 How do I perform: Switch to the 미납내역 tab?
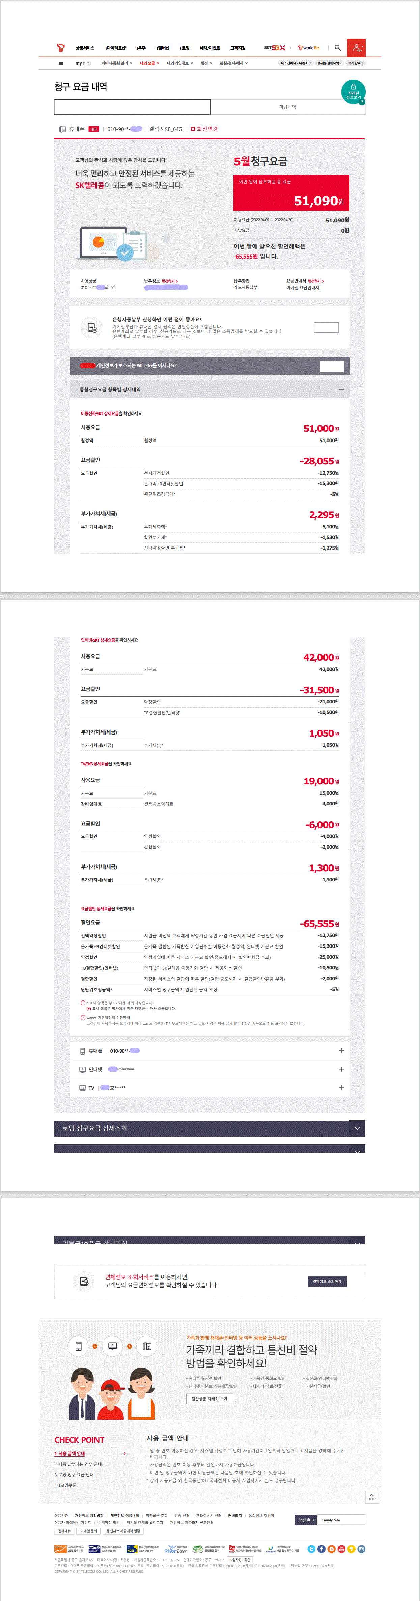[x=287, y=108]
